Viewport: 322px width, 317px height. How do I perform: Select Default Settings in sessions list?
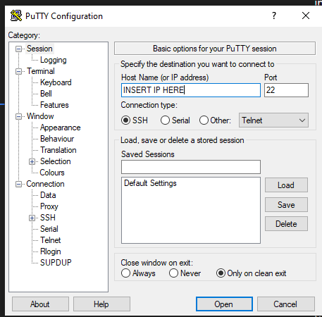pyautogui.click(x=150, y=183)
